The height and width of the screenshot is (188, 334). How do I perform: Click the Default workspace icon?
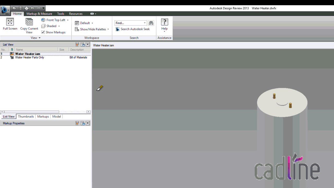pyautogui.click(x=77, y=23)
